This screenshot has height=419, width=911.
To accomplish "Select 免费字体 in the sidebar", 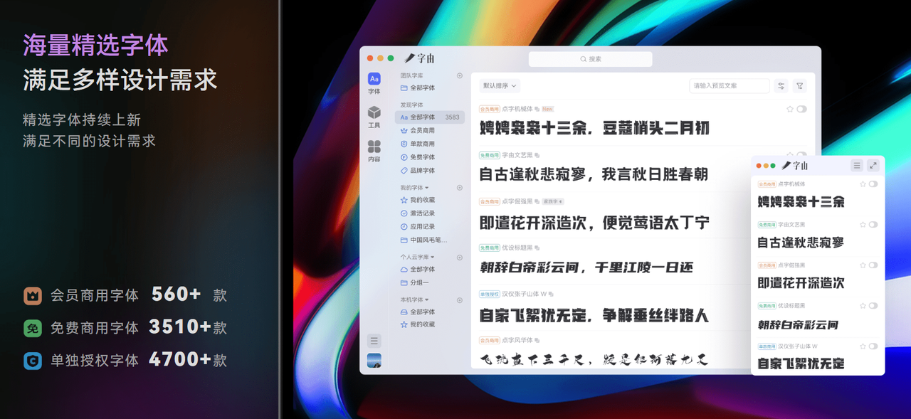I will pos(422,157).
